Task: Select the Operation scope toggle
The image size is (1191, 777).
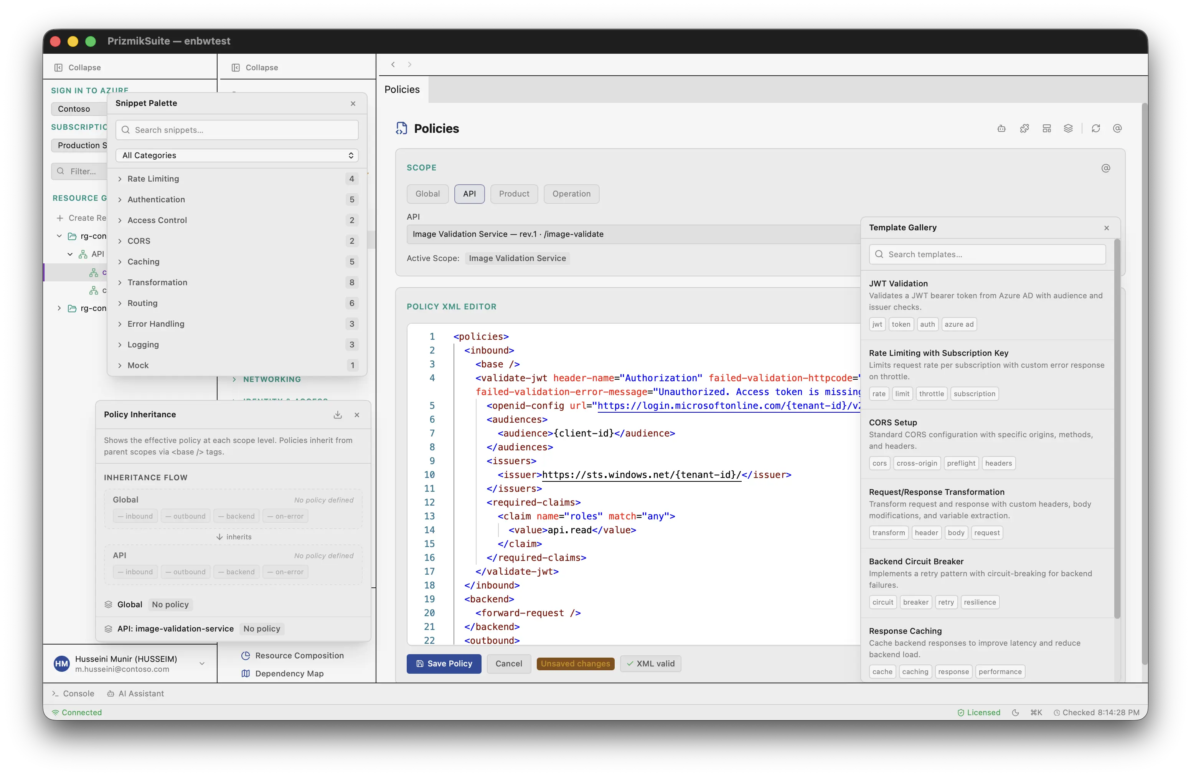Action: (571, 194)
